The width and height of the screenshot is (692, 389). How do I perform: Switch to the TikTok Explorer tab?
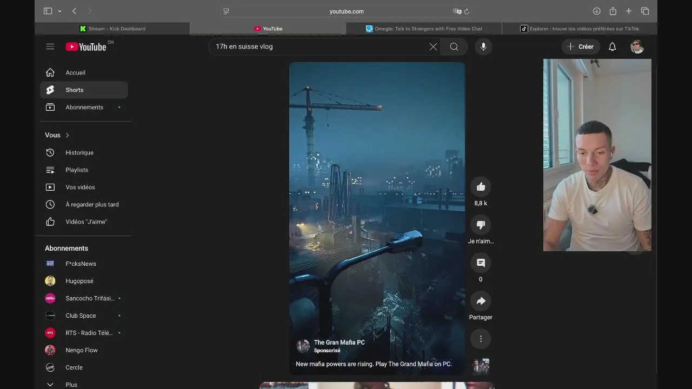click(x=580, y=29)
